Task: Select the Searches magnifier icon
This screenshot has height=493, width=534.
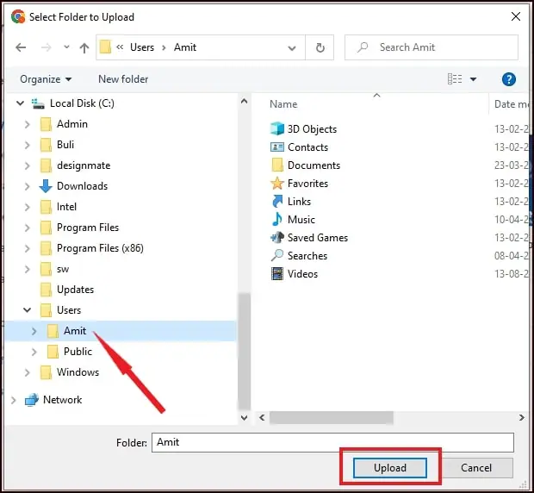Action: click(x=276, y=255)
